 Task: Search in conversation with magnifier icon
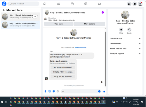(129, 30)
